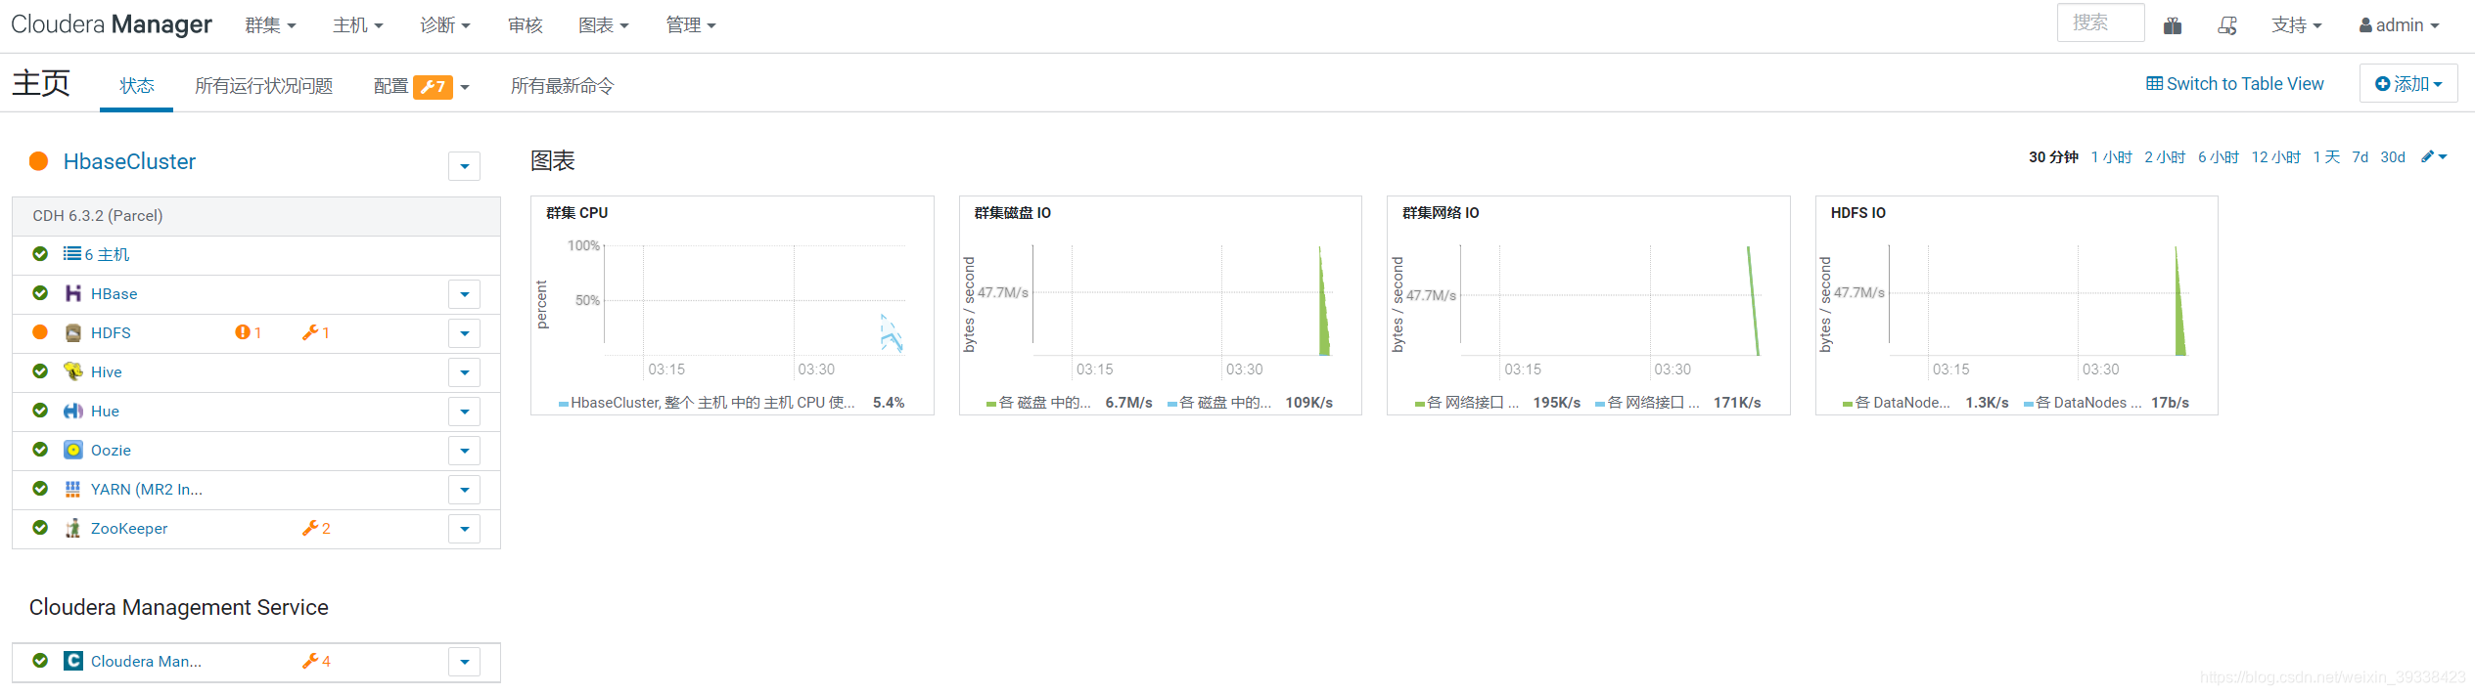Open the 审核 page
This screenshot has height=695, width=2475.
point(526,25)
